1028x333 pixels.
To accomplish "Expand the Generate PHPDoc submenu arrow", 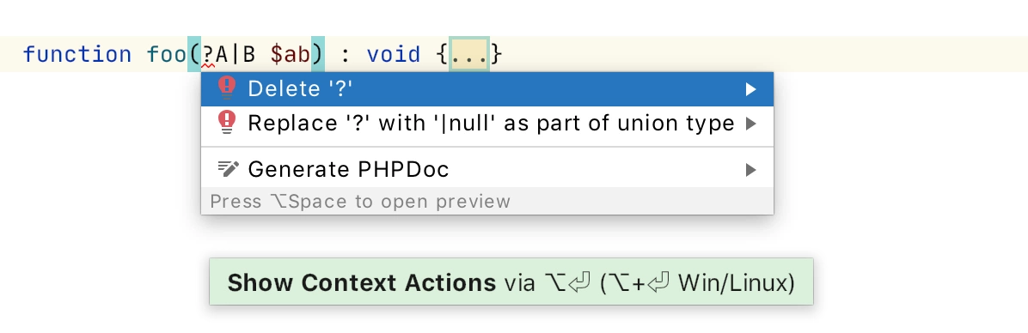I will point(751,170).
